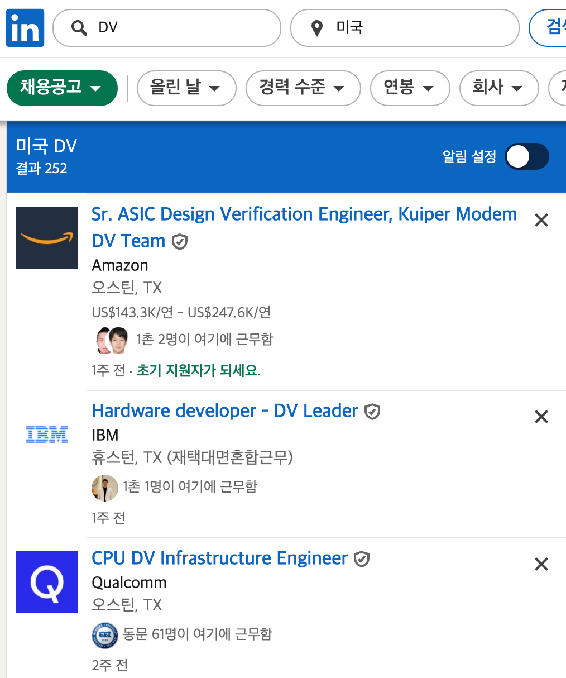Enable the 알림 설정 job alert toggle
The height and width of the screenshot is (678, 566).
(x=527, y=157)
